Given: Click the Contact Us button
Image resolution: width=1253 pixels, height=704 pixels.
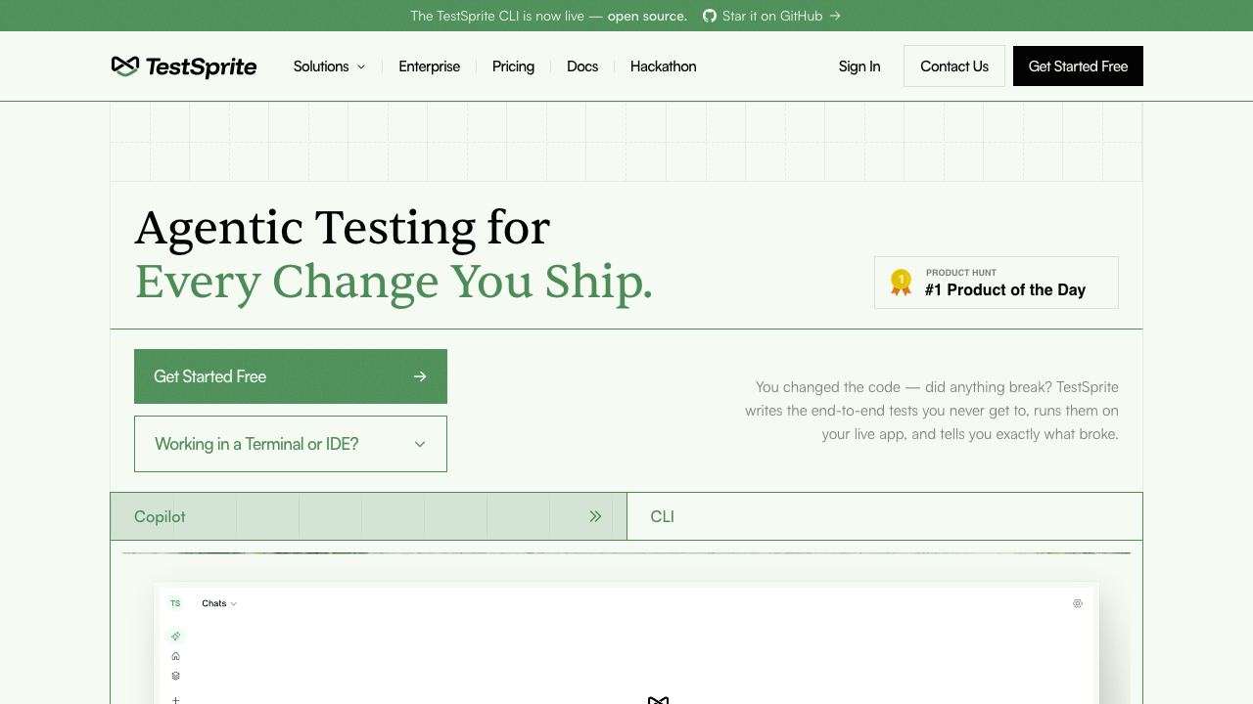Looking at the screenshot, I should coord(954,66).
